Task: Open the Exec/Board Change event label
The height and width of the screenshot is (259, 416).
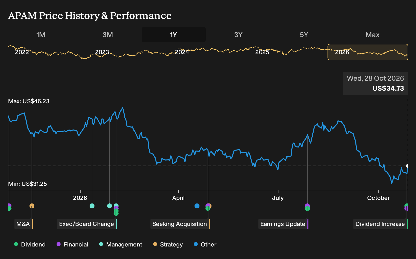Action: tap(87, 224)
